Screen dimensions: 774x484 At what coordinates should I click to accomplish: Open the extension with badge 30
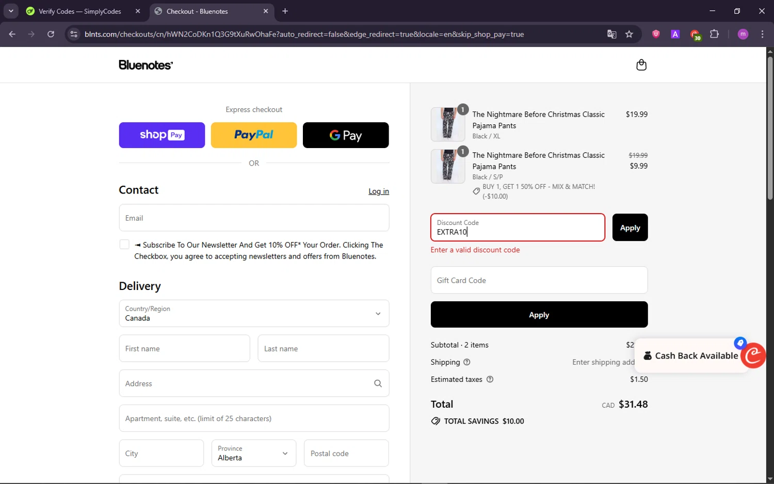click(695, 35)
